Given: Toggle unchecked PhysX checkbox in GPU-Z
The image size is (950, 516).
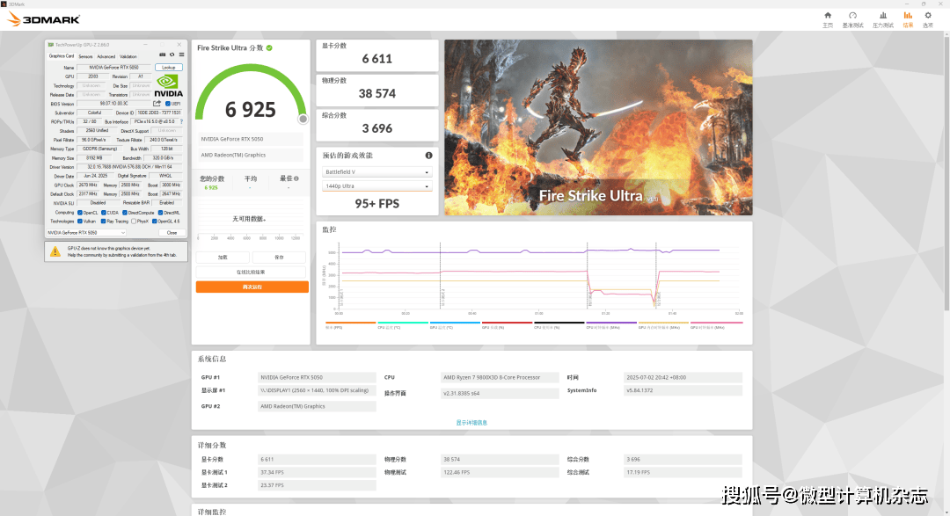Looking at the screenshot, I should 134,221.
